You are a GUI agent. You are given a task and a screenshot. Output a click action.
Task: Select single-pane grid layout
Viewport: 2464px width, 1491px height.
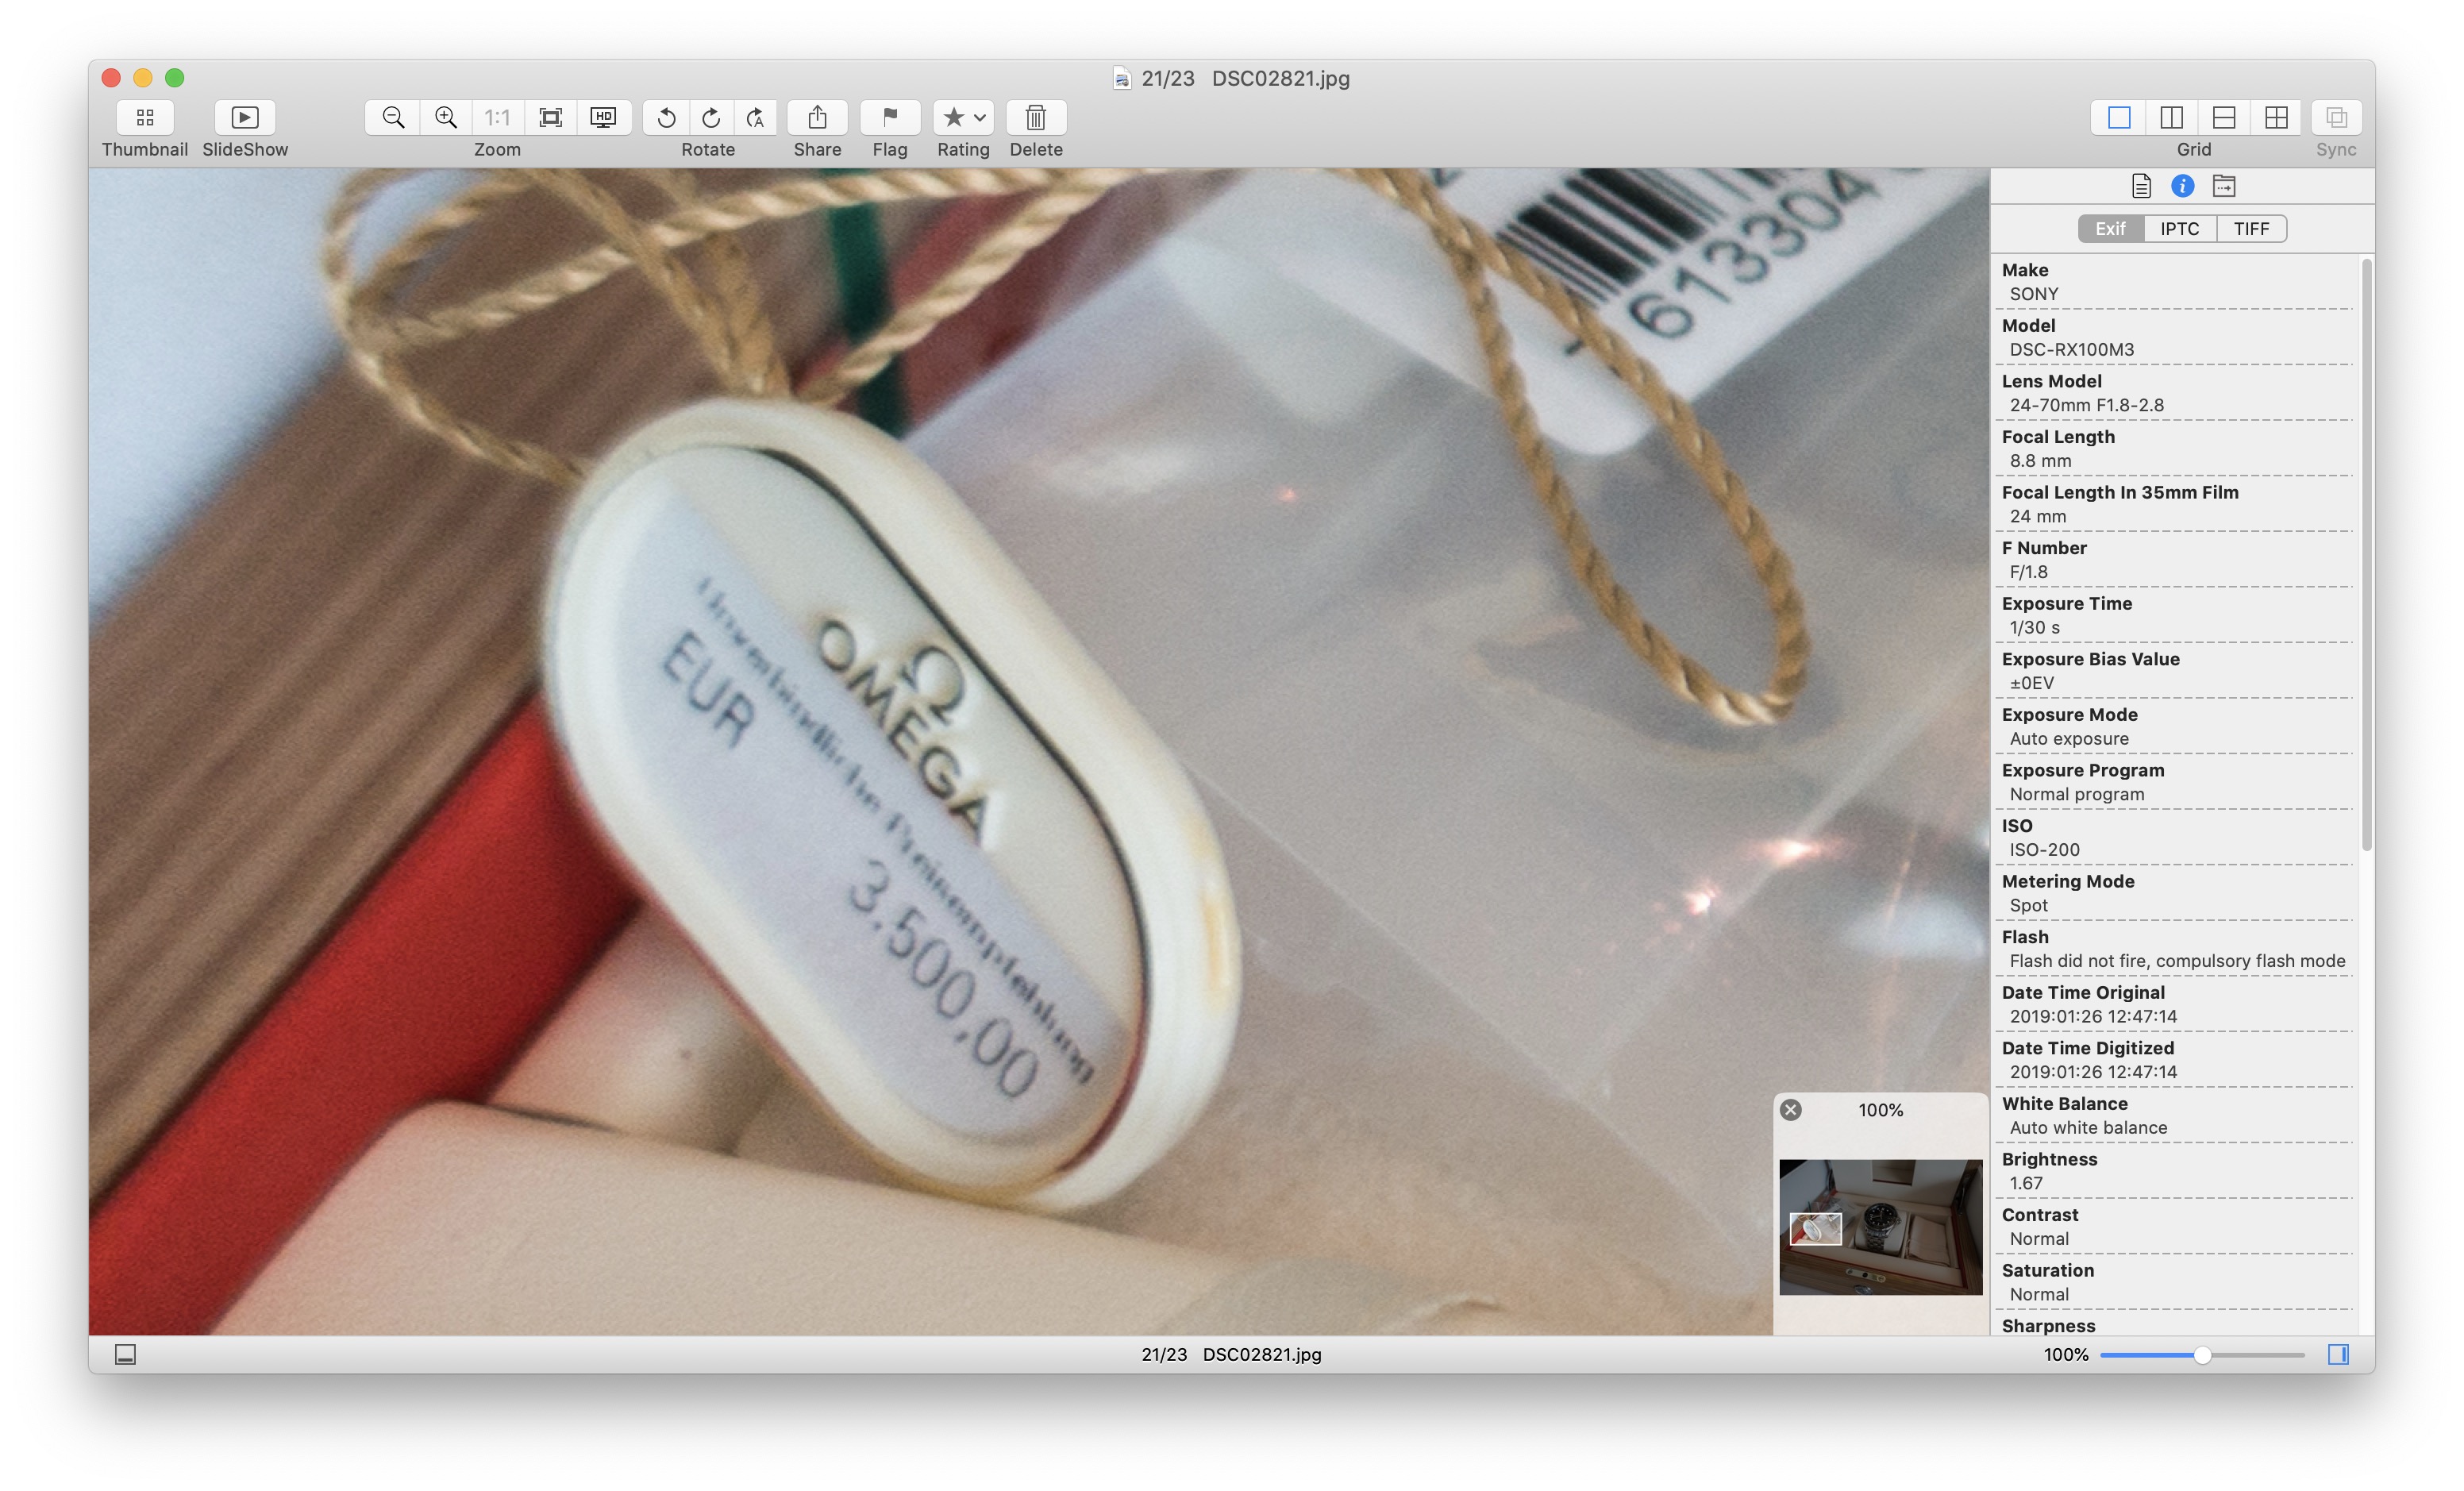(x=2119, y=118)
